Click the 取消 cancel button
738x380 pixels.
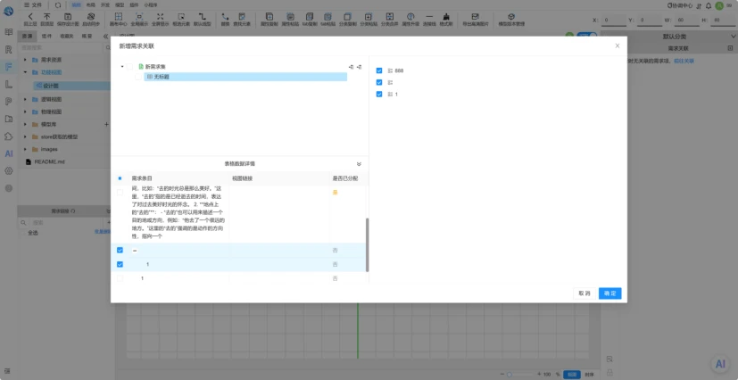(585, 293)
